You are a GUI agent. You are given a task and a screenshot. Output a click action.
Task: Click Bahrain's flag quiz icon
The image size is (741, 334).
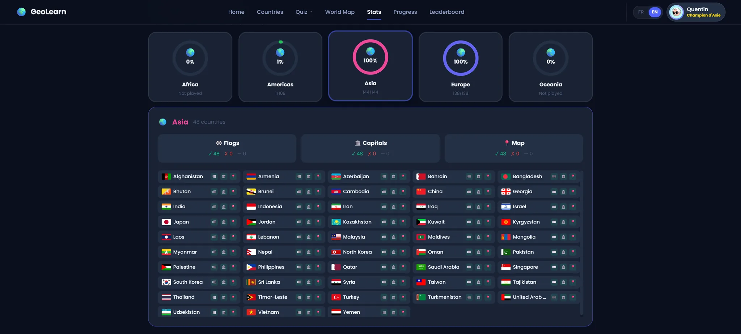coord(469,176)
